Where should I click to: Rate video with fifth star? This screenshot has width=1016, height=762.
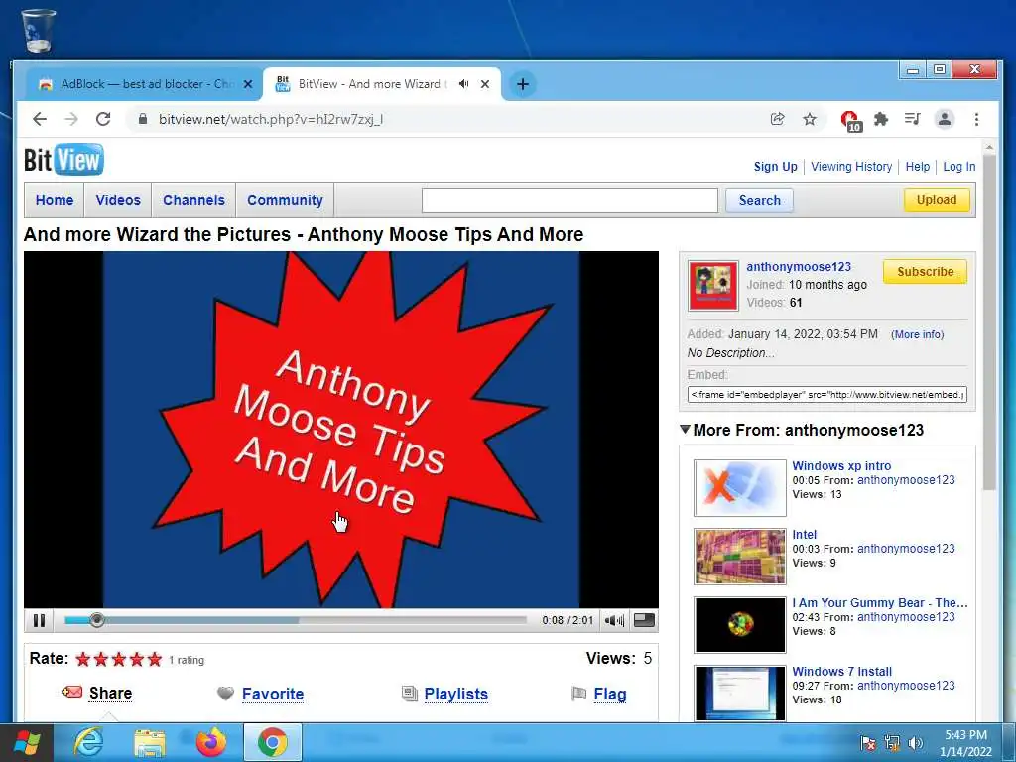click(x=154, y=660)
